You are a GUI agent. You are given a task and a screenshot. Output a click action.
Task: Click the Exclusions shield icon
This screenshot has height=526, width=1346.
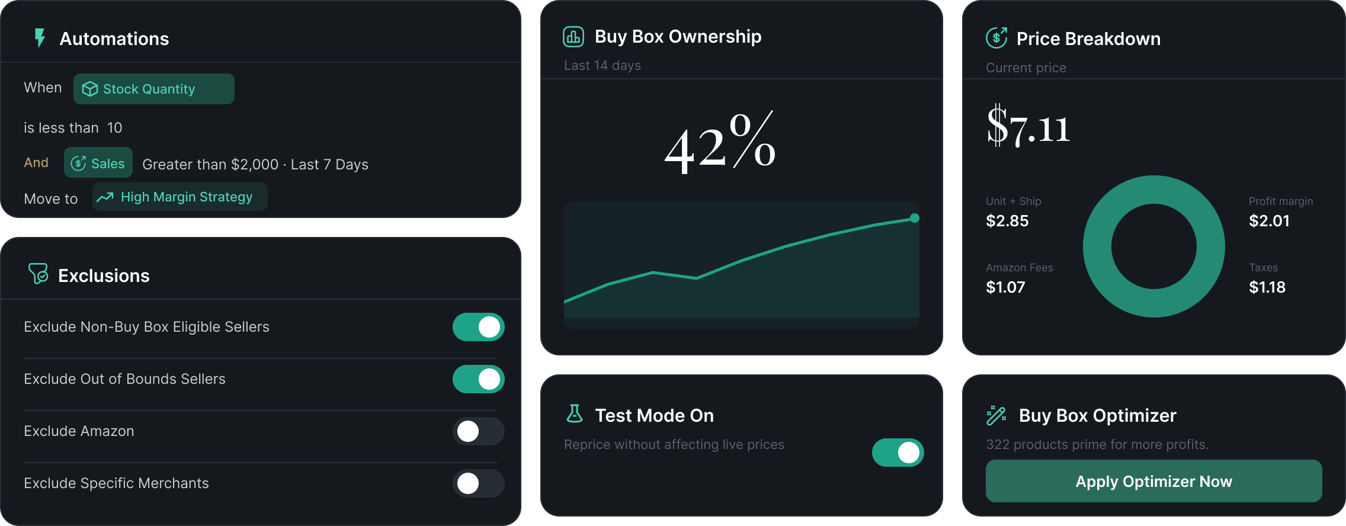tap(39, 274)
